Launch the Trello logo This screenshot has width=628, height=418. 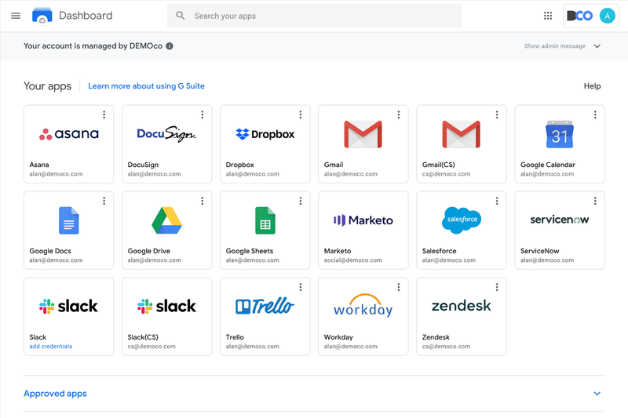pyautogui.click(x=265, y=306)
